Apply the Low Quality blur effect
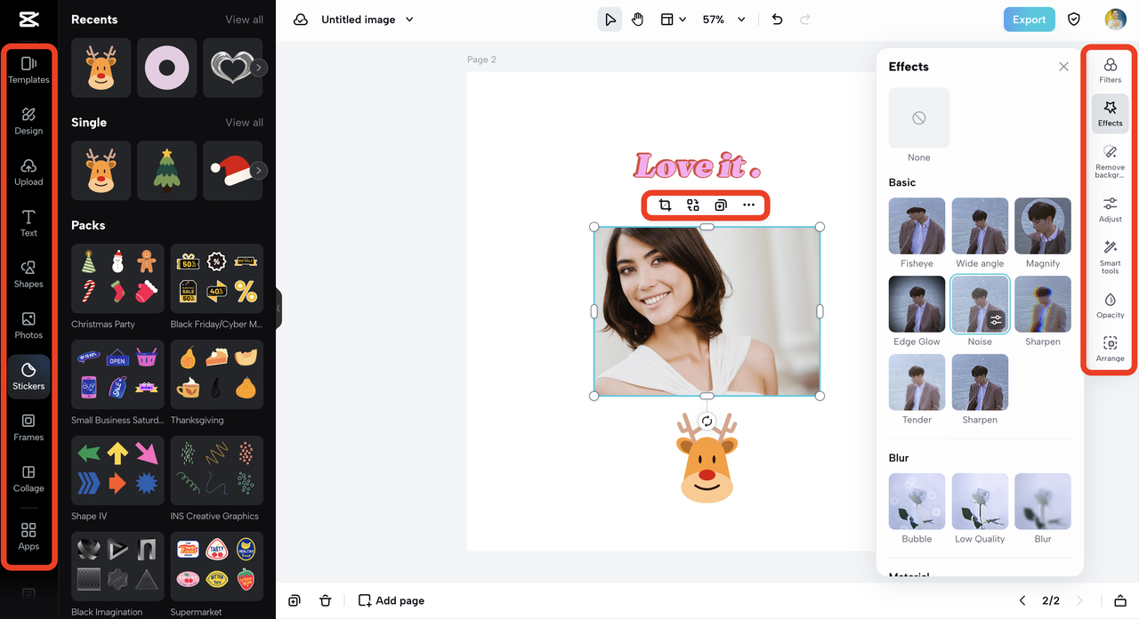 (980, 502)
